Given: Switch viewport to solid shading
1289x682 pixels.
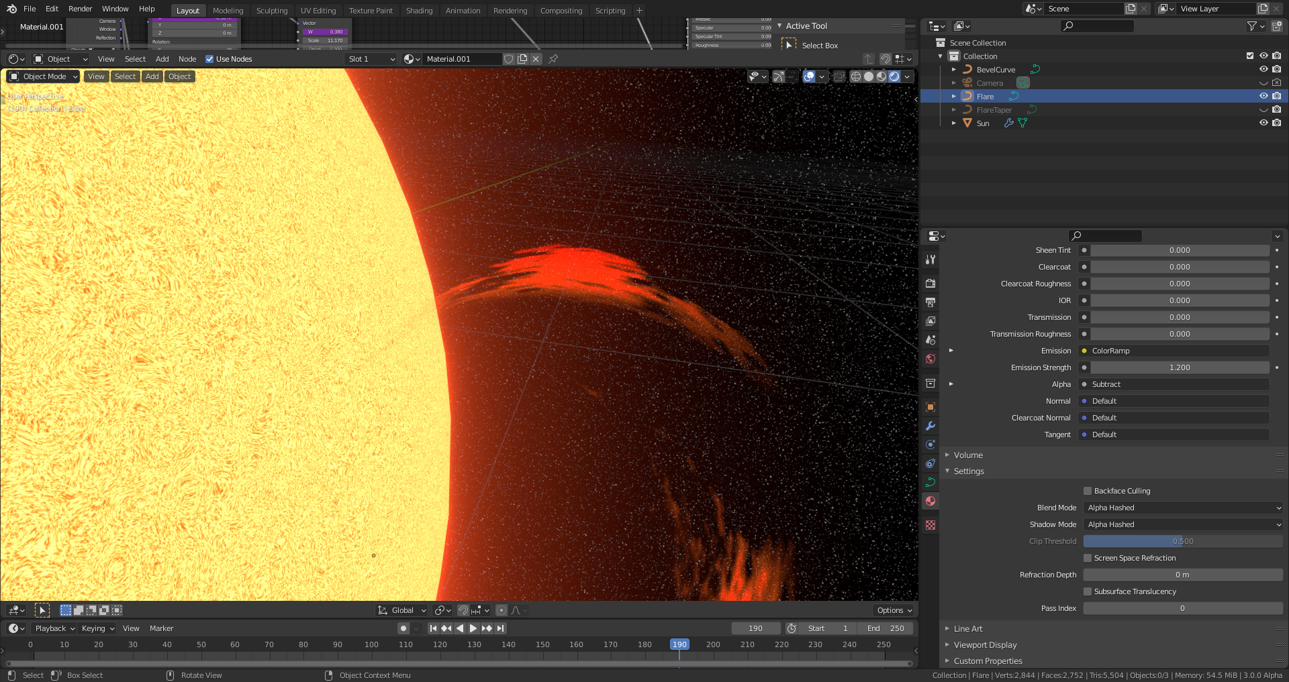Looking at the screenshot, I should [869, 76].
